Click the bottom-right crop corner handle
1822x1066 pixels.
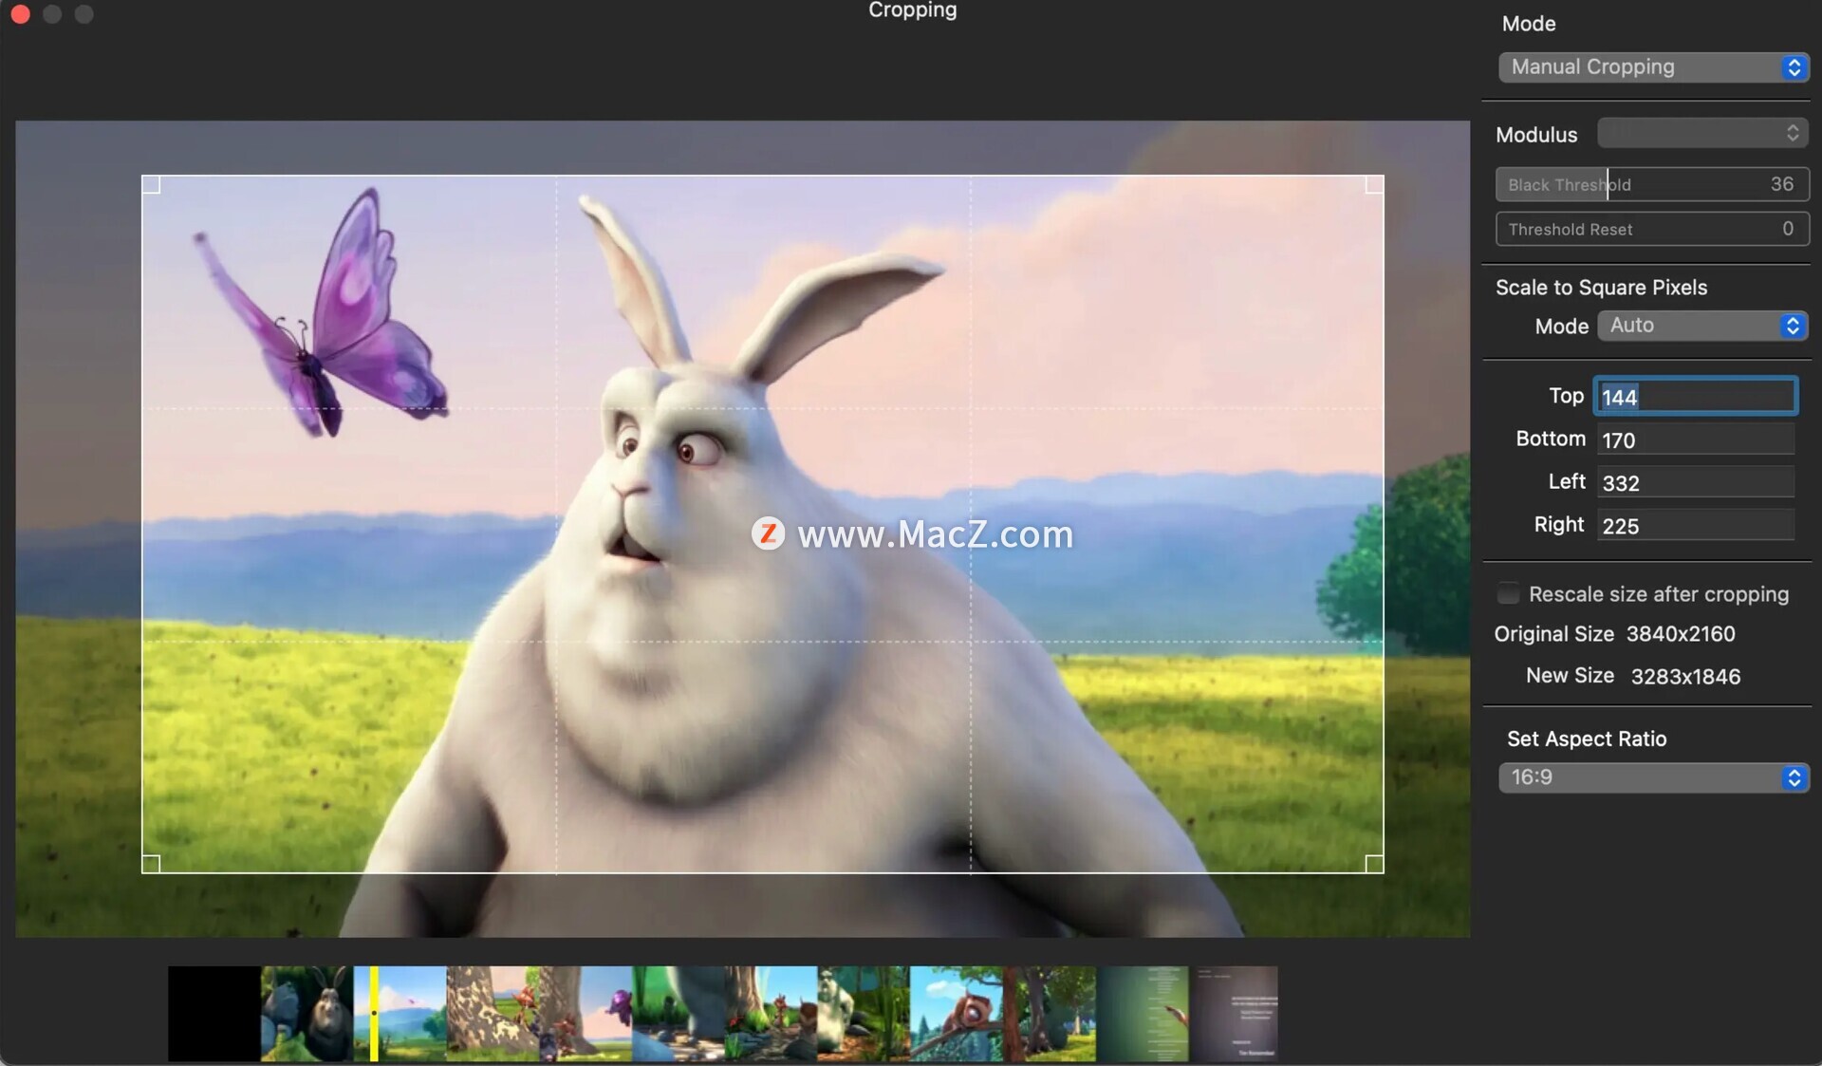pyautogui.click(x=1374, y=864)
